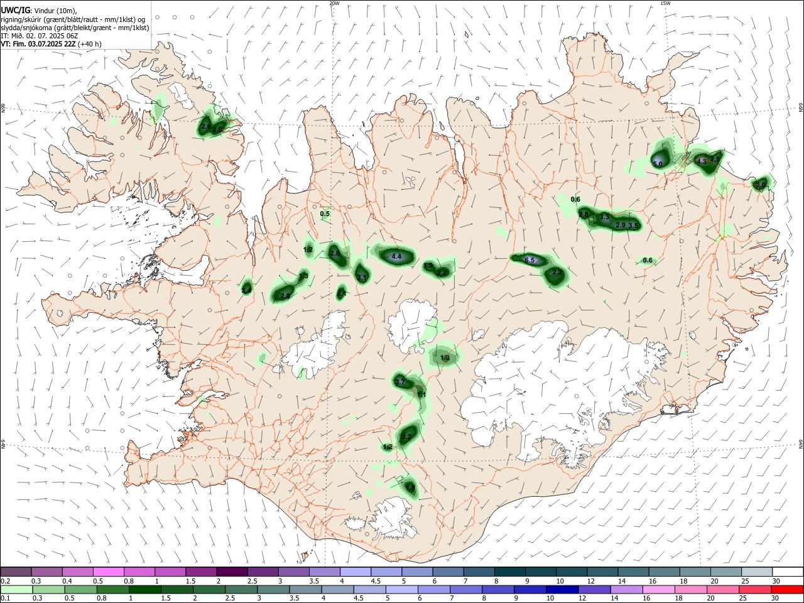Click the 2.1 rainfall value label
804x603 pixels.
341,293
